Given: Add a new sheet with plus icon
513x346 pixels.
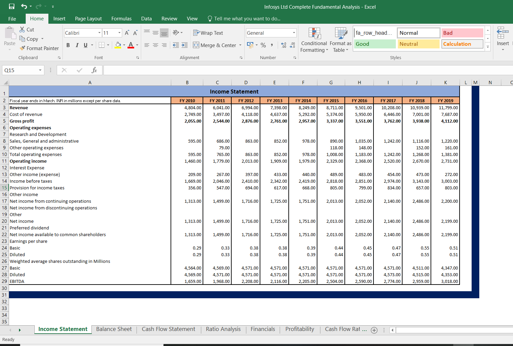Looking at the screenshot, I should [x=374, y=330].
